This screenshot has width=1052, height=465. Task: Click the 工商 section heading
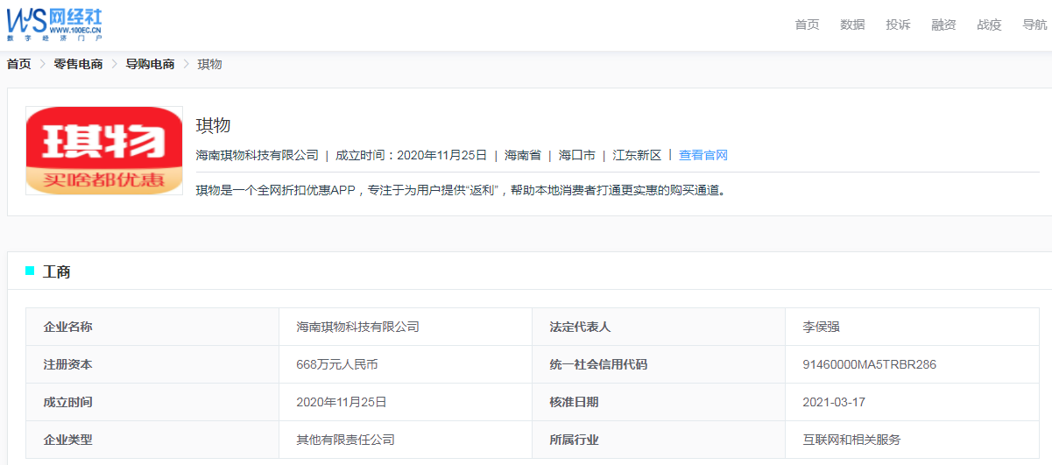(57, 271)
